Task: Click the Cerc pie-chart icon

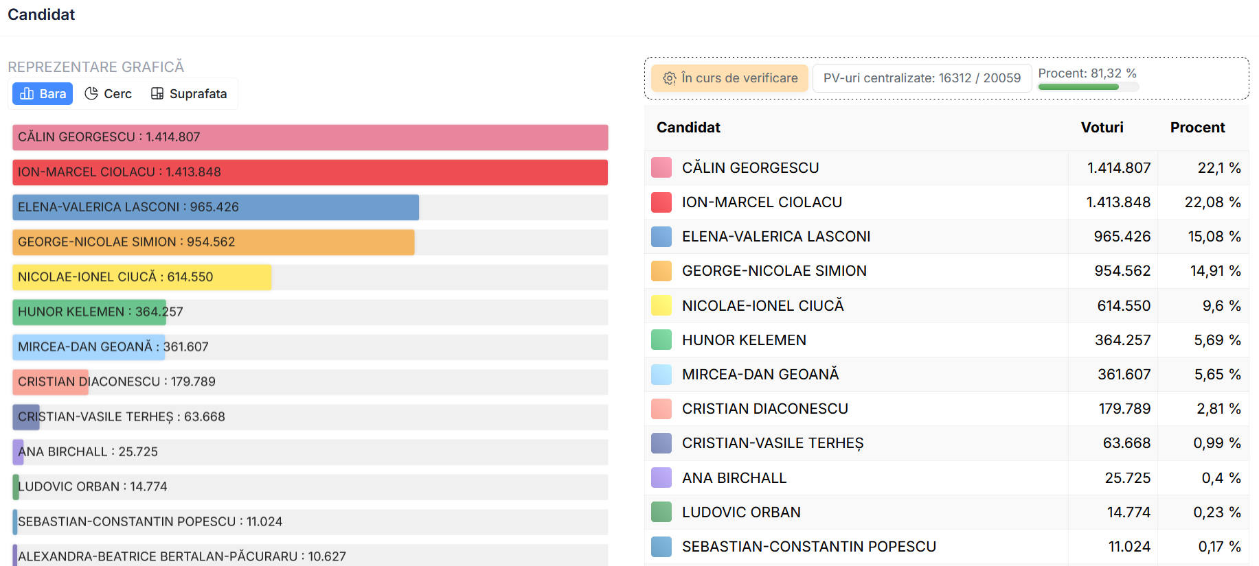Action: (x=91, y=94)
